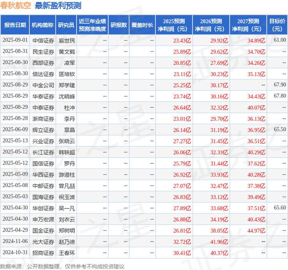Click analyst name 黄文鹤
The image size is (288, 270).
pos(67,52)
